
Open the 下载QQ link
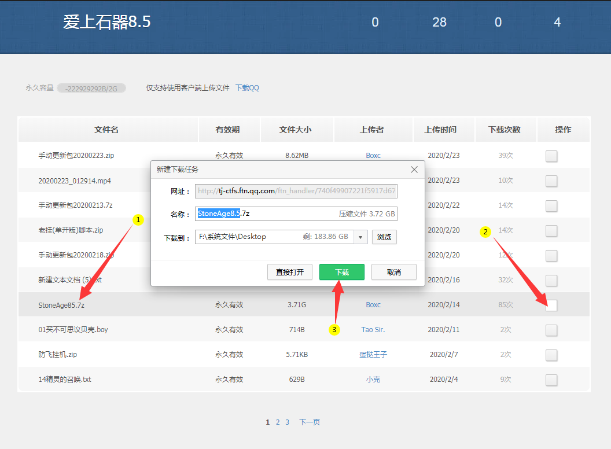247,88
